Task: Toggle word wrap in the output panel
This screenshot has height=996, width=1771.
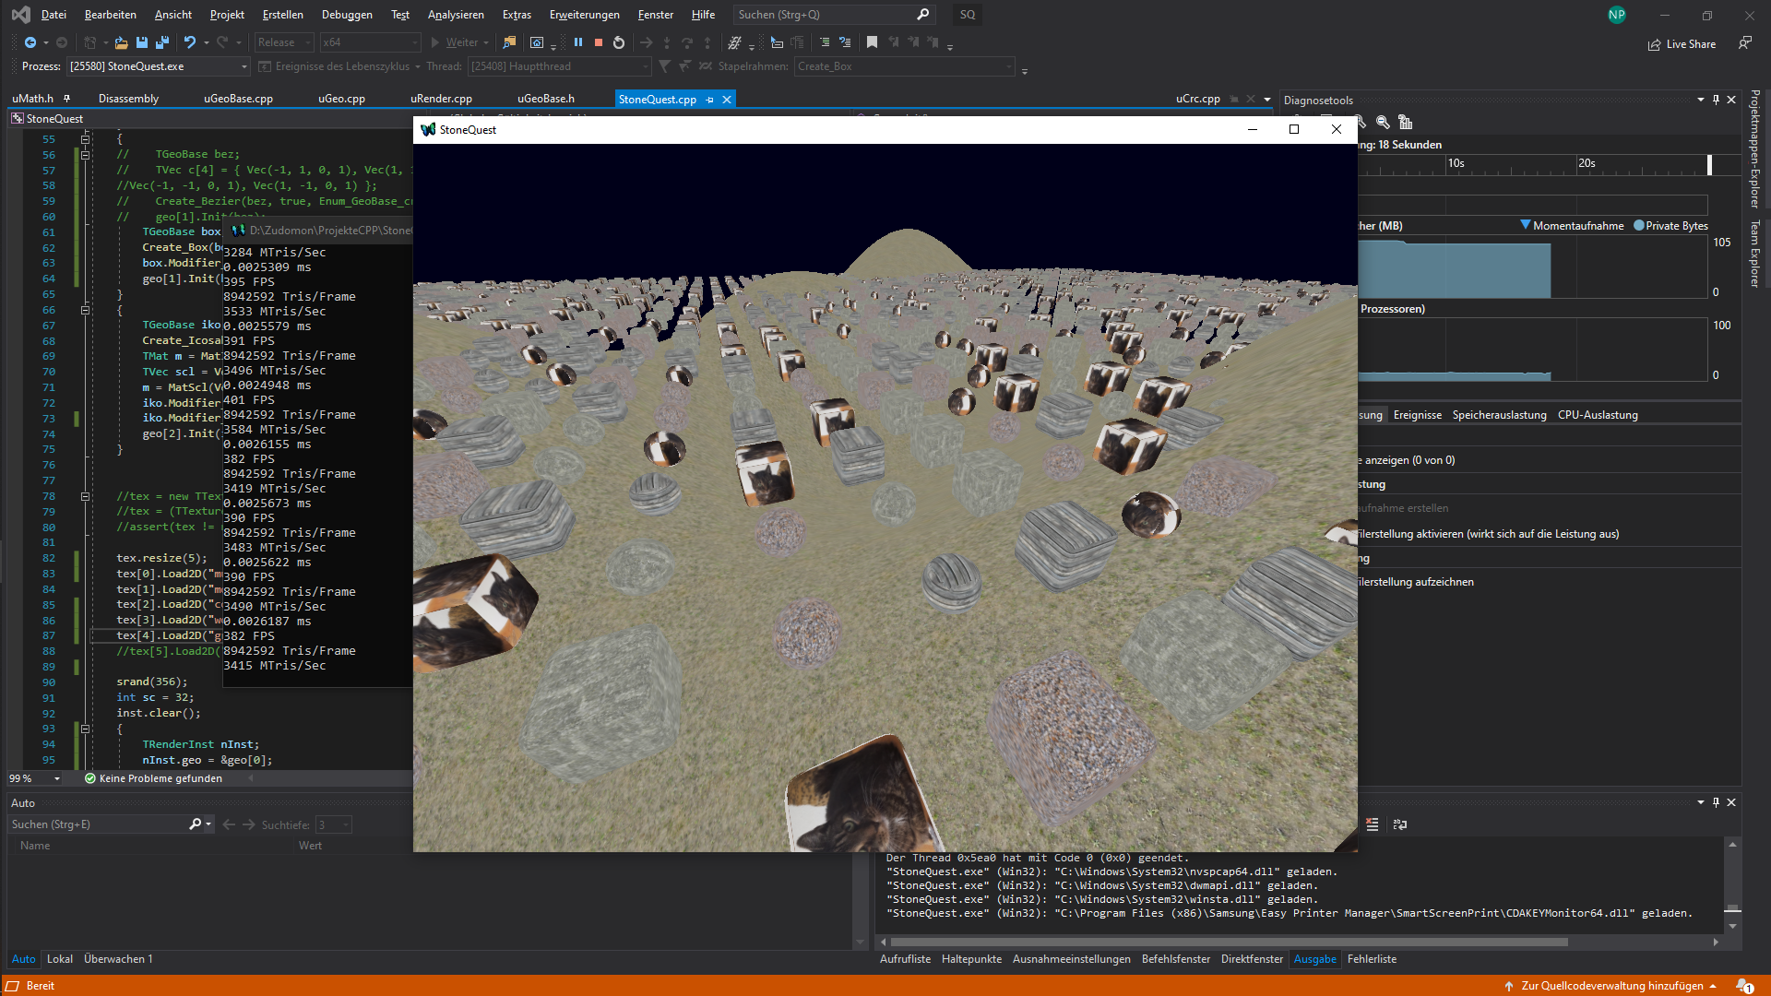Action: pyautogui.click(x=1400, y=824)
